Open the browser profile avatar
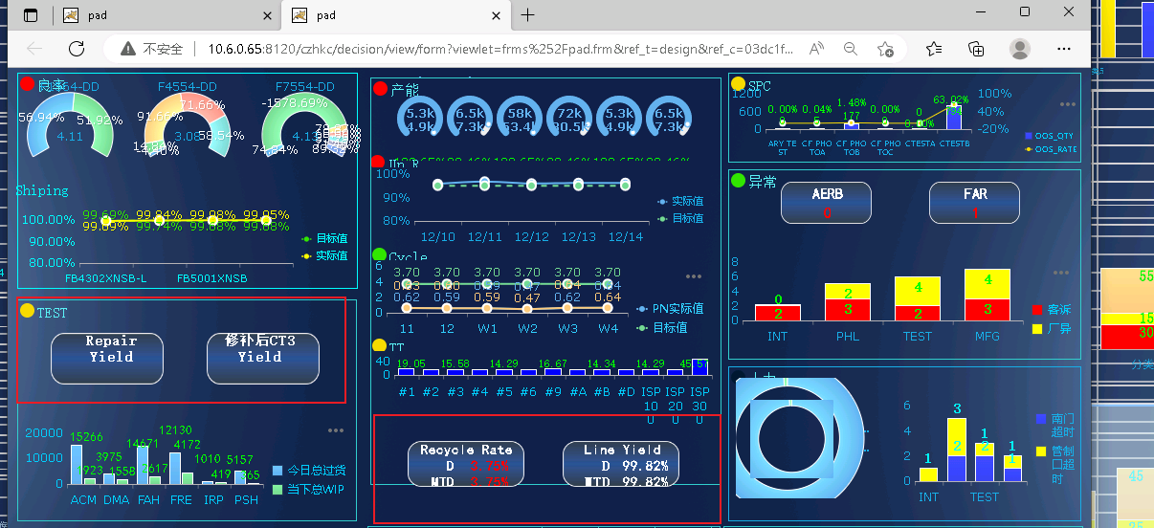Viewport: 1154px width, 528px height. (x=1020, y=49)
